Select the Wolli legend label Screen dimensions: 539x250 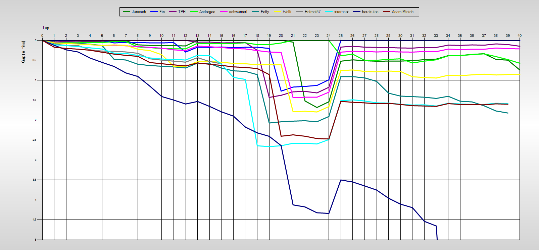287,12
